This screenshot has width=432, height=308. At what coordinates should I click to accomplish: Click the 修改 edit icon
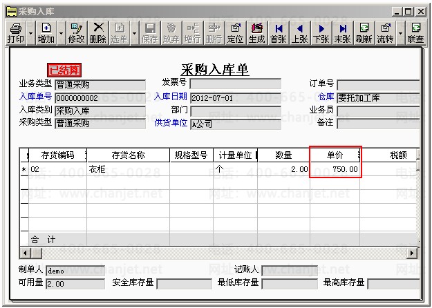[76, 32]
